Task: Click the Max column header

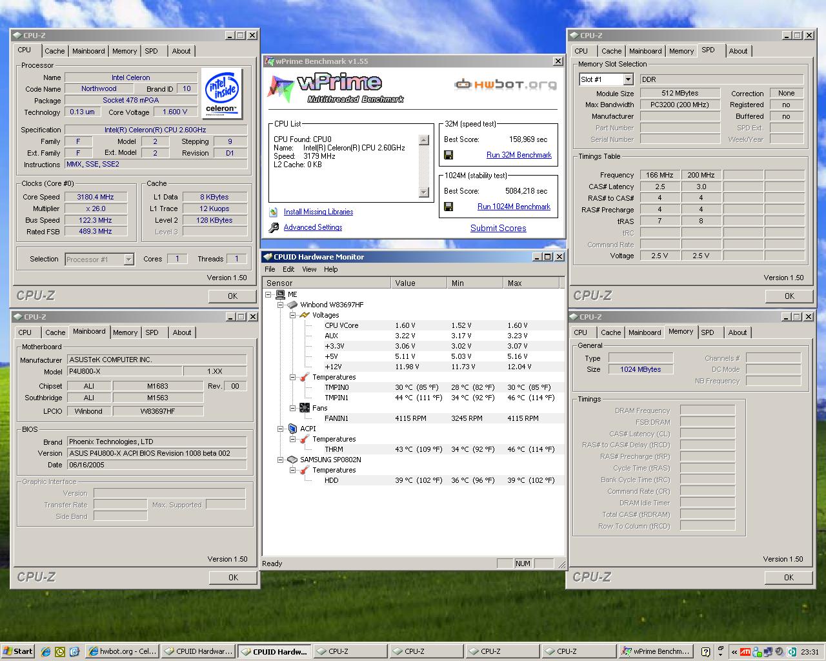Action: 530,283
